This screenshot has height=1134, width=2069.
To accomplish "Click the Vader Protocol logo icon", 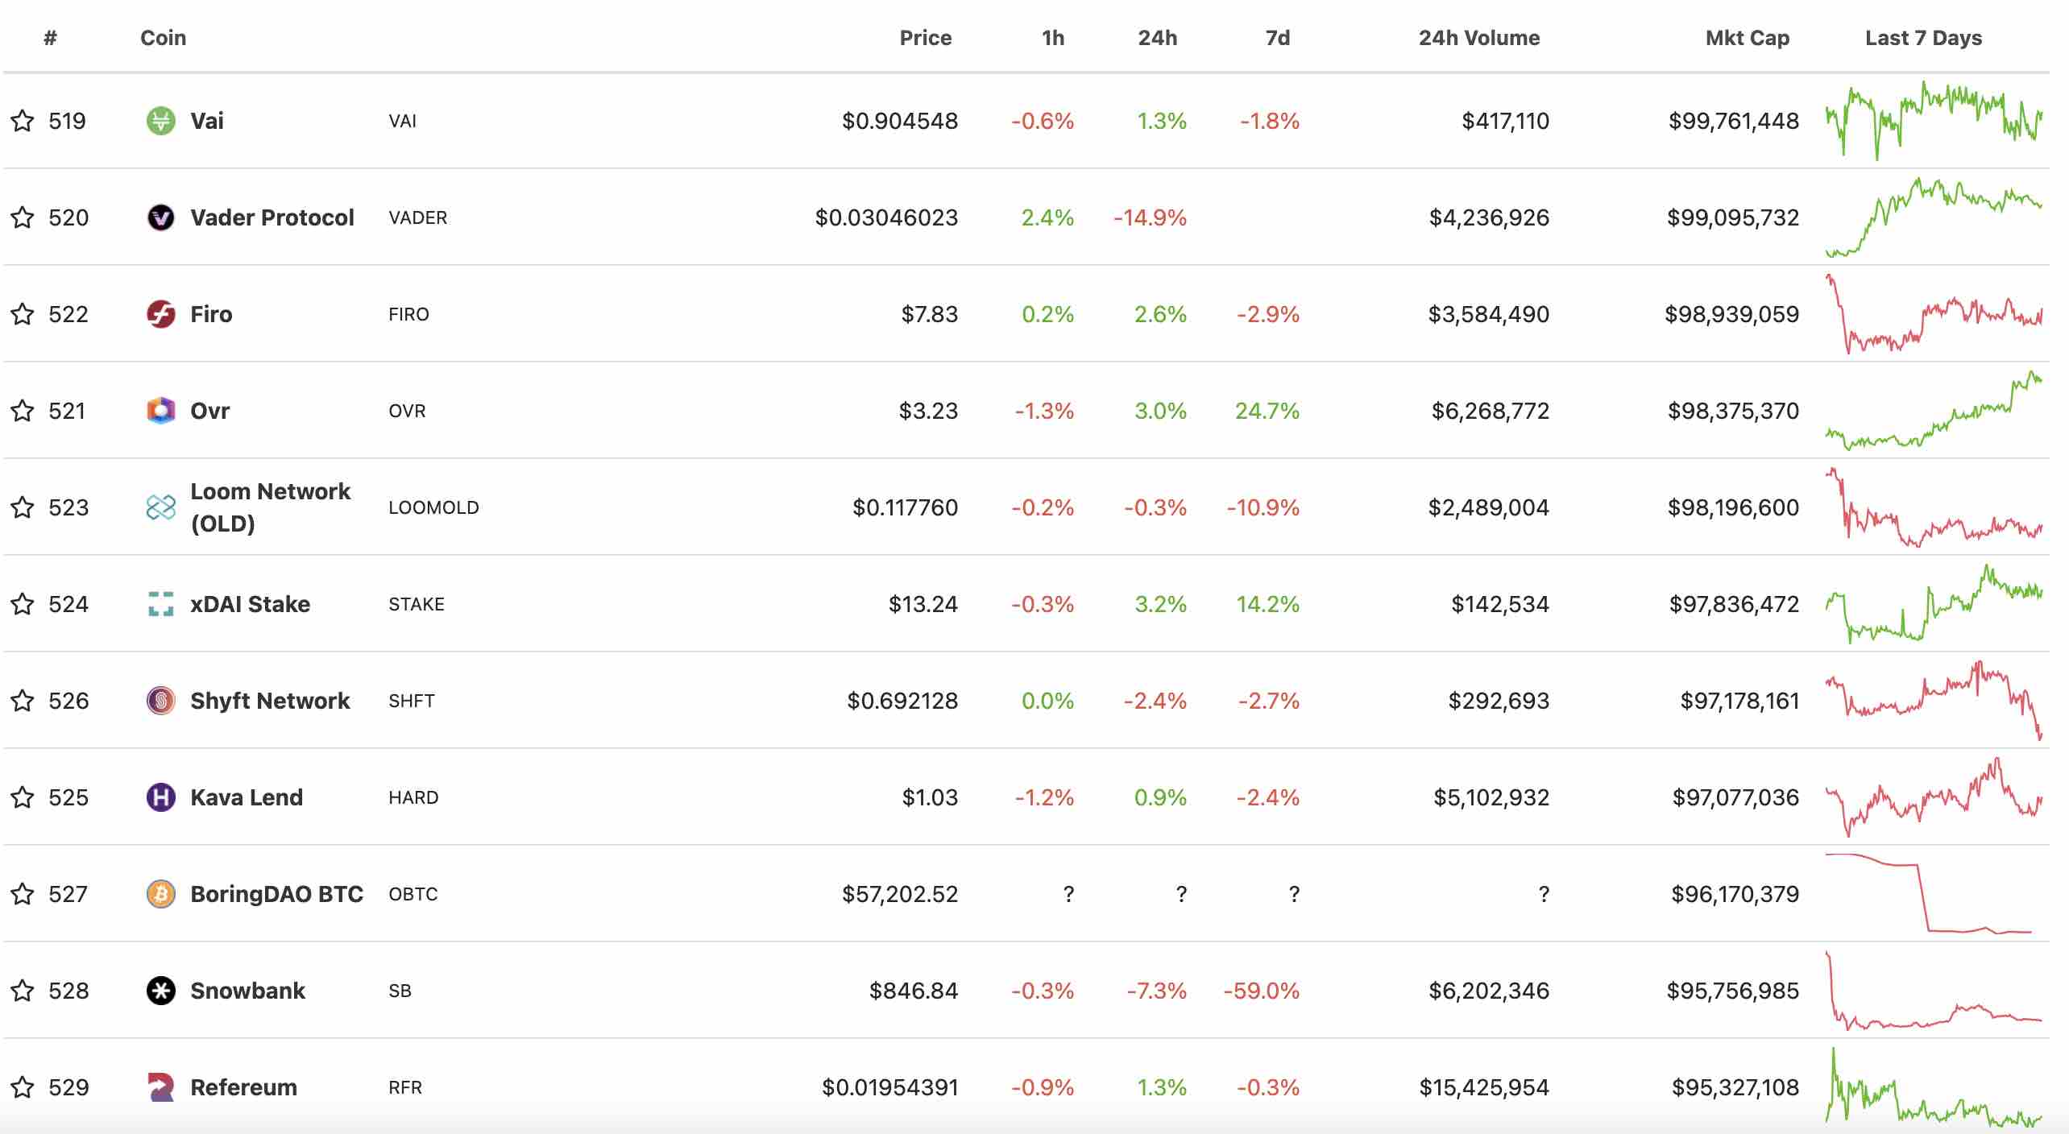I will pyautogui.click(x=161, y=217).
